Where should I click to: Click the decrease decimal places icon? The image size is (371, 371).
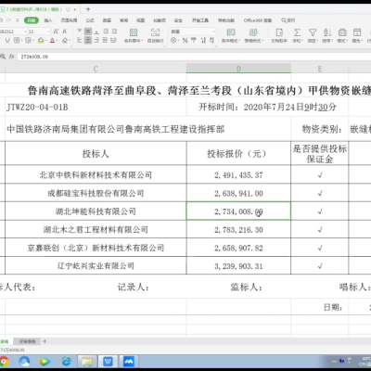click(211, 40)
